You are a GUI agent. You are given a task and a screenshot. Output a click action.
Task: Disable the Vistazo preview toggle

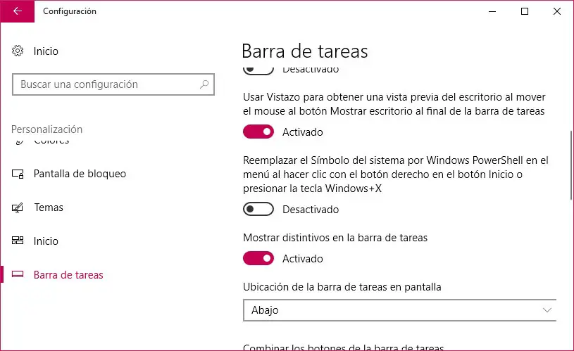258,132
